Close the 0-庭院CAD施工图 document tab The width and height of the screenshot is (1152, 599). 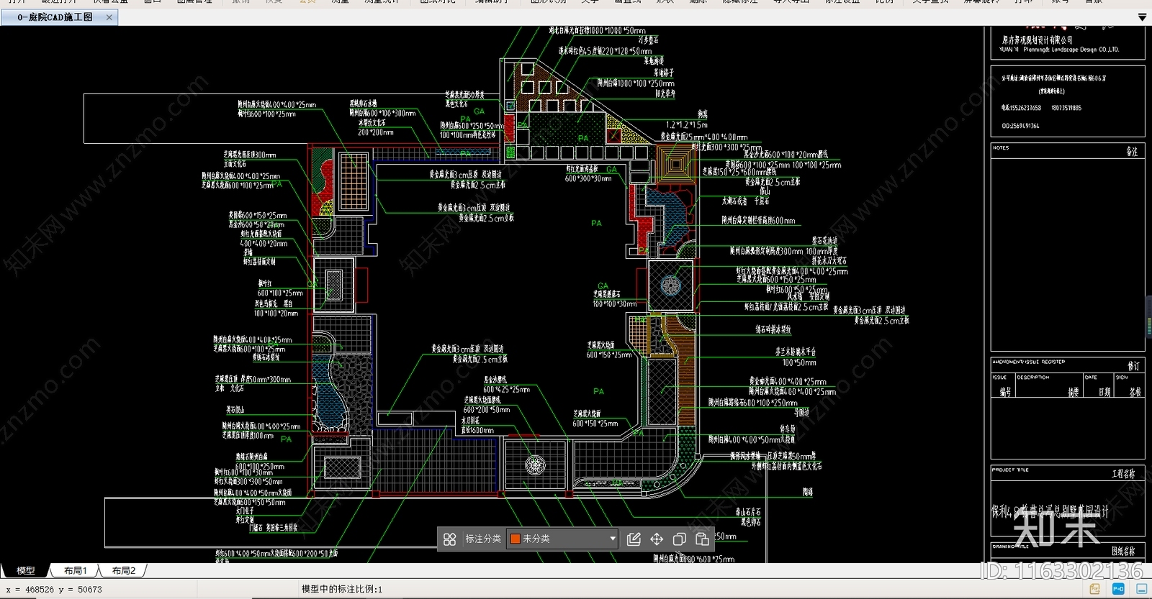[109, 17]
